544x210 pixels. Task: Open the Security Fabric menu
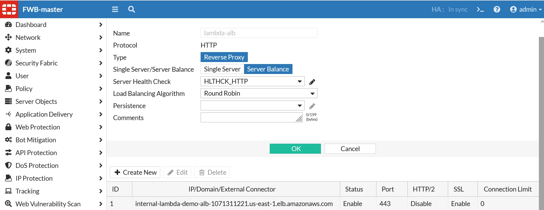point(53,63)
